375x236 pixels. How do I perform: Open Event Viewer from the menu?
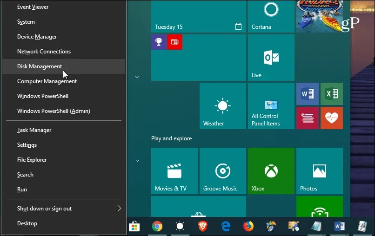click(64, 7)
